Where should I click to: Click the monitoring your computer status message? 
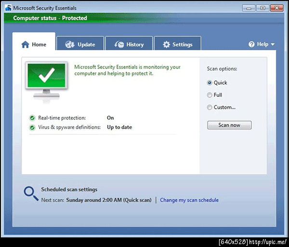pos(127,70)
